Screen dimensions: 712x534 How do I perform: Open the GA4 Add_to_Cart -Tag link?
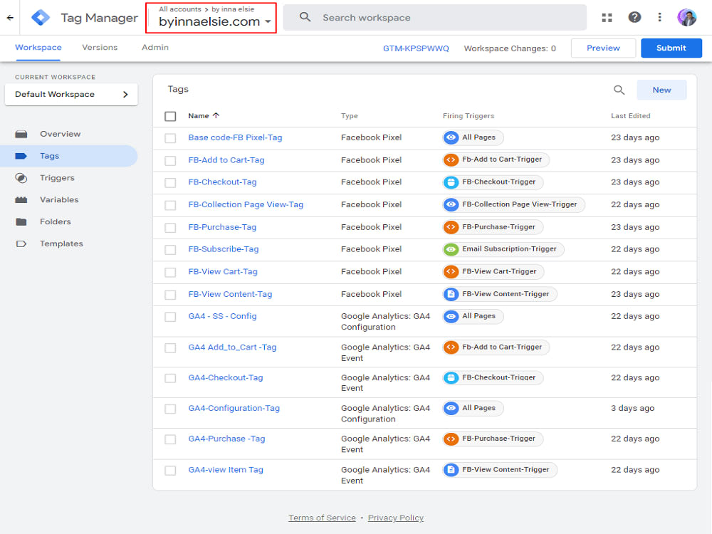pos(233,347)
